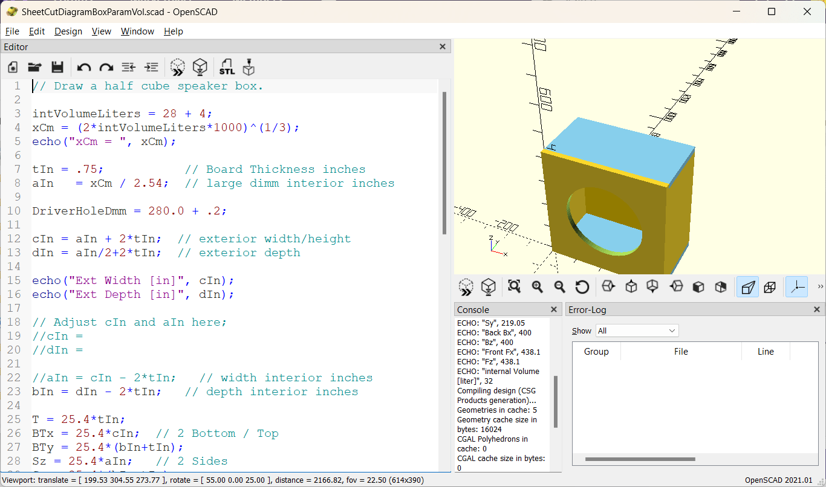
Task: Indent the selected code
Action: [151, 67]
